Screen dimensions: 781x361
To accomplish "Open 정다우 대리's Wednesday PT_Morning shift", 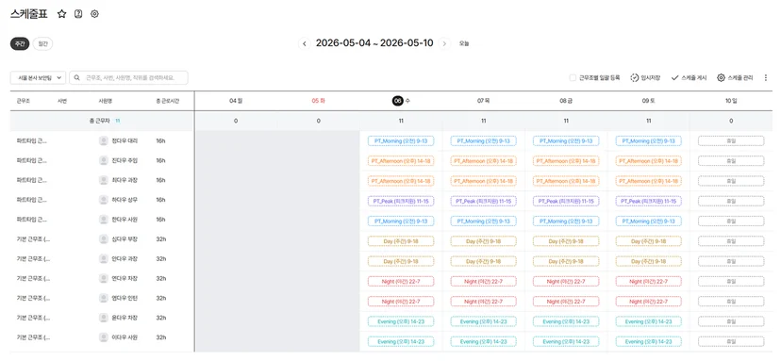I will click(x=401, y=141).
